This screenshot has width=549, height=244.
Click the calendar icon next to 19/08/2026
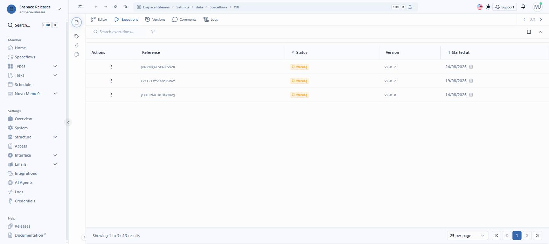pyautogui.click(x=471, y=81)
